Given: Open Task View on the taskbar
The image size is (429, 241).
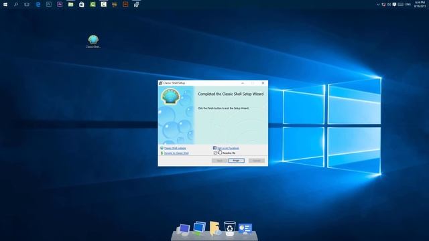Looking at the screenshot, I should pyautogui.click(x=27, y=5).
